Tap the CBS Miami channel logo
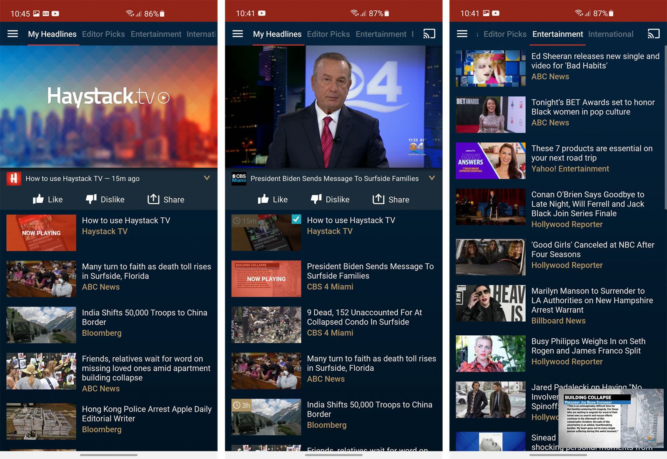 point(239,178)
